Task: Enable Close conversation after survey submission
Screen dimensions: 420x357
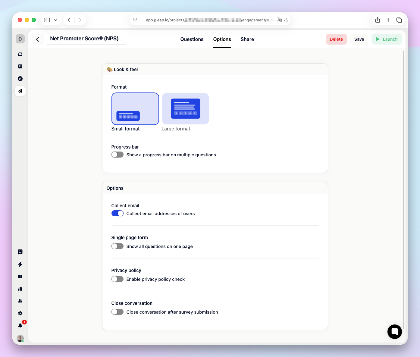Action: [118, 312]
